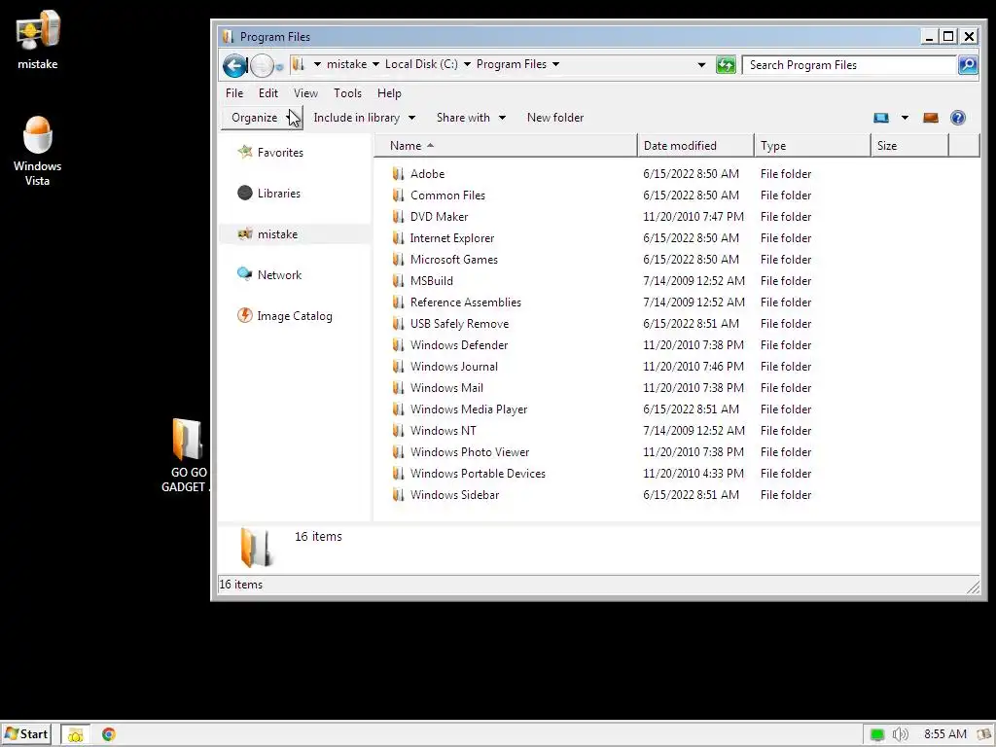Screen dimensions: 996x747
Task: Click the Adobe folder icon
Action: point(398,173)
